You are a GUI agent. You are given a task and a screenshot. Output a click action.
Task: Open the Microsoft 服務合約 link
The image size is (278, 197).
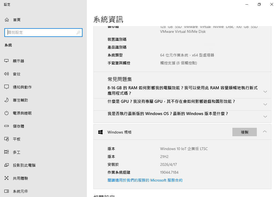[145, 180]
